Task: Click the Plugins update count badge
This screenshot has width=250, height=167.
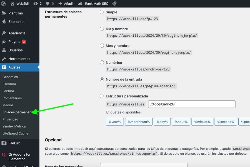Action: pyautogui.click(x=24, y=42)
